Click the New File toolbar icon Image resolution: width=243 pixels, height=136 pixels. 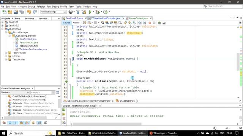[4, 12]
